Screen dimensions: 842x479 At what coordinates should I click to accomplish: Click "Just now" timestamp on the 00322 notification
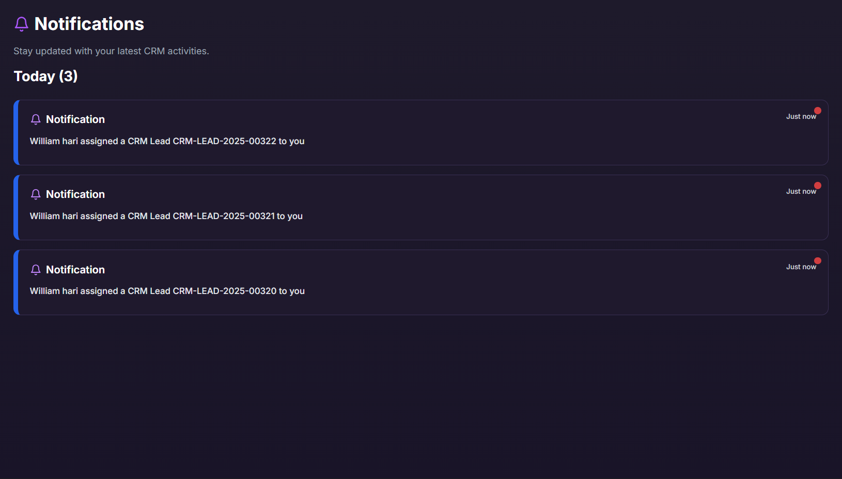(801, 117)
